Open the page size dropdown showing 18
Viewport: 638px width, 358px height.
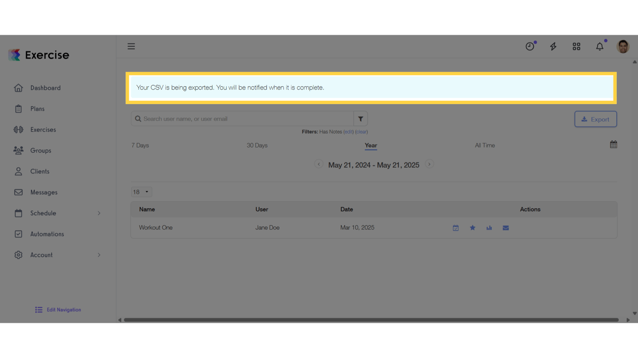(141, 192)
